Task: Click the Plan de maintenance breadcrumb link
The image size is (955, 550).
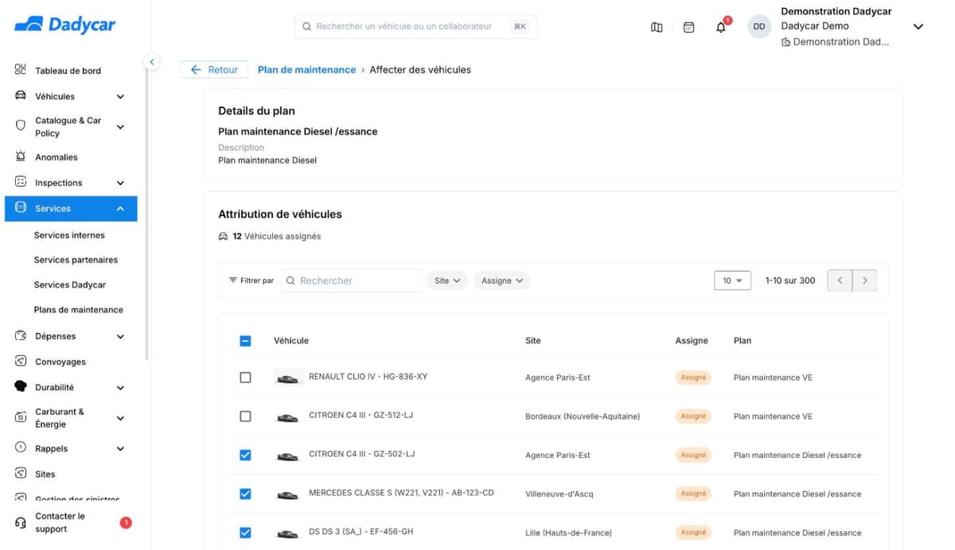Action: [306, 70]
